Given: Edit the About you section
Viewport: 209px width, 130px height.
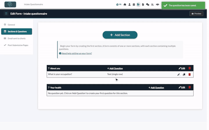Looking at the screenshot, I should (x=182, y=68).
